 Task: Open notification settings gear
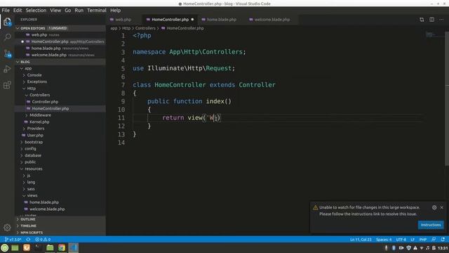[434, 207]
